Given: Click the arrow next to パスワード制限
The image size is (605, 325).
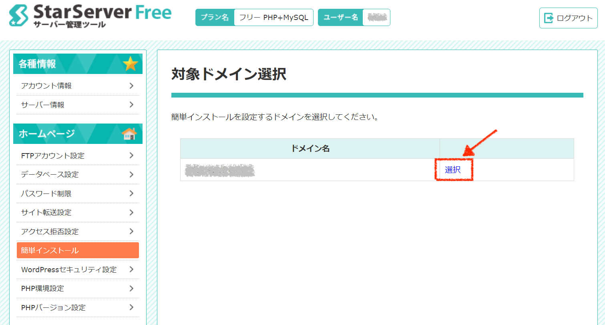Looking at the screenshot, I should tap(131, 193).
